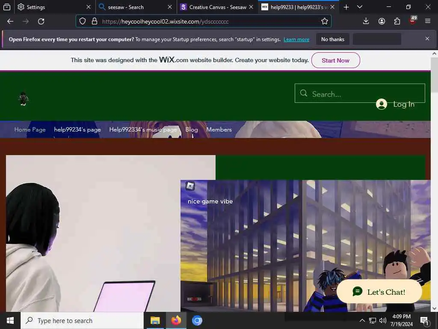Open the Members menu item
The height and width of the screenshot is (329, 438).
point(219,129)
